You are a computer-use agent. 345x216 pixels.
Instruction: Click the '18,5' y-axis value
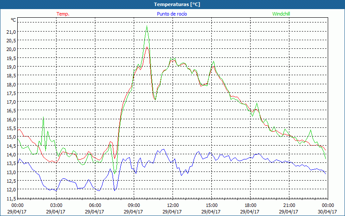tap(11, 76)
